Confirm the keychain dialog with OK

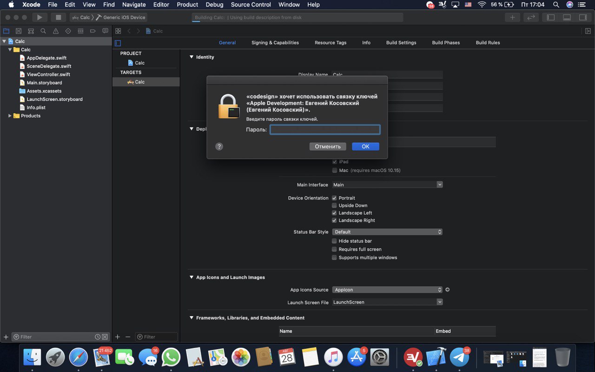pos(365,146)
